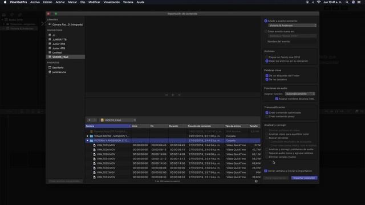Select file with duration 00:00:14:09

click(x=173, y=154)
